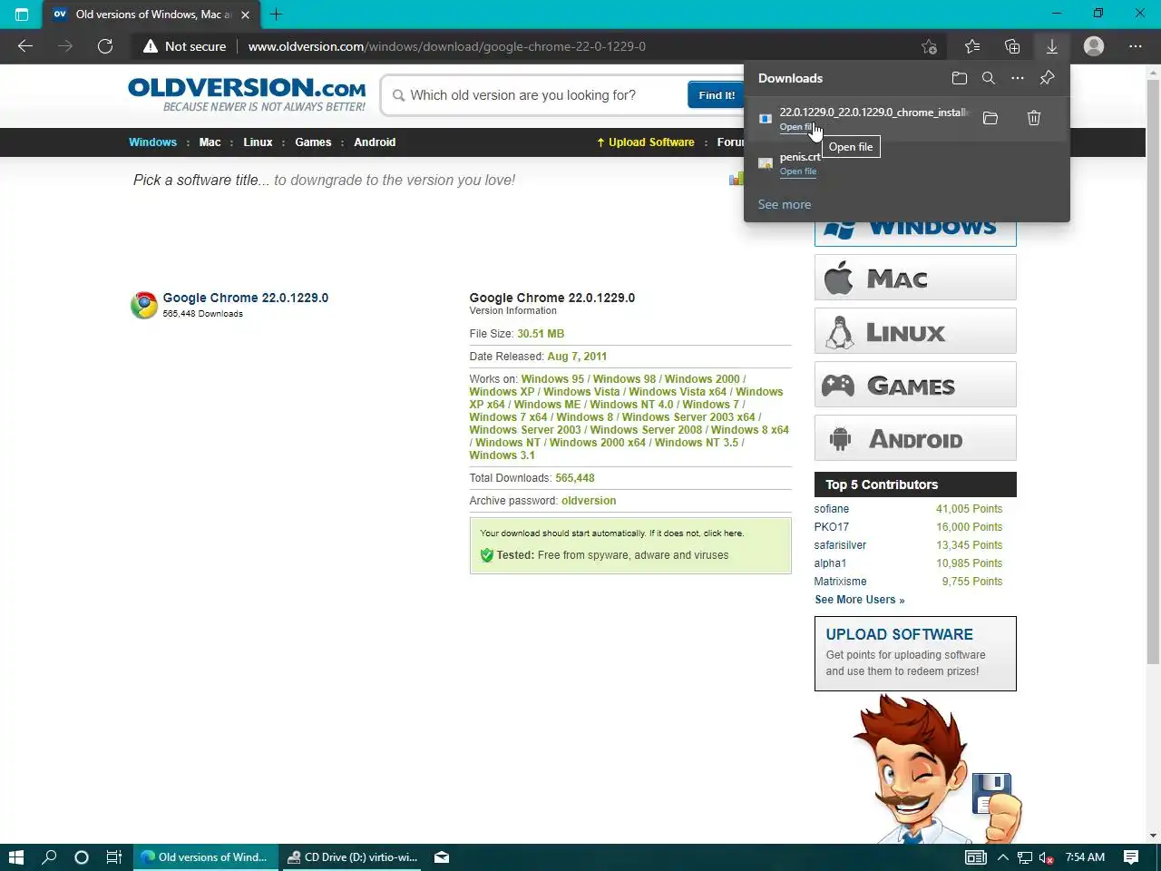Screen dimensions: 1161x871
Task: Click 'click here' download link text
Action: 723,533
